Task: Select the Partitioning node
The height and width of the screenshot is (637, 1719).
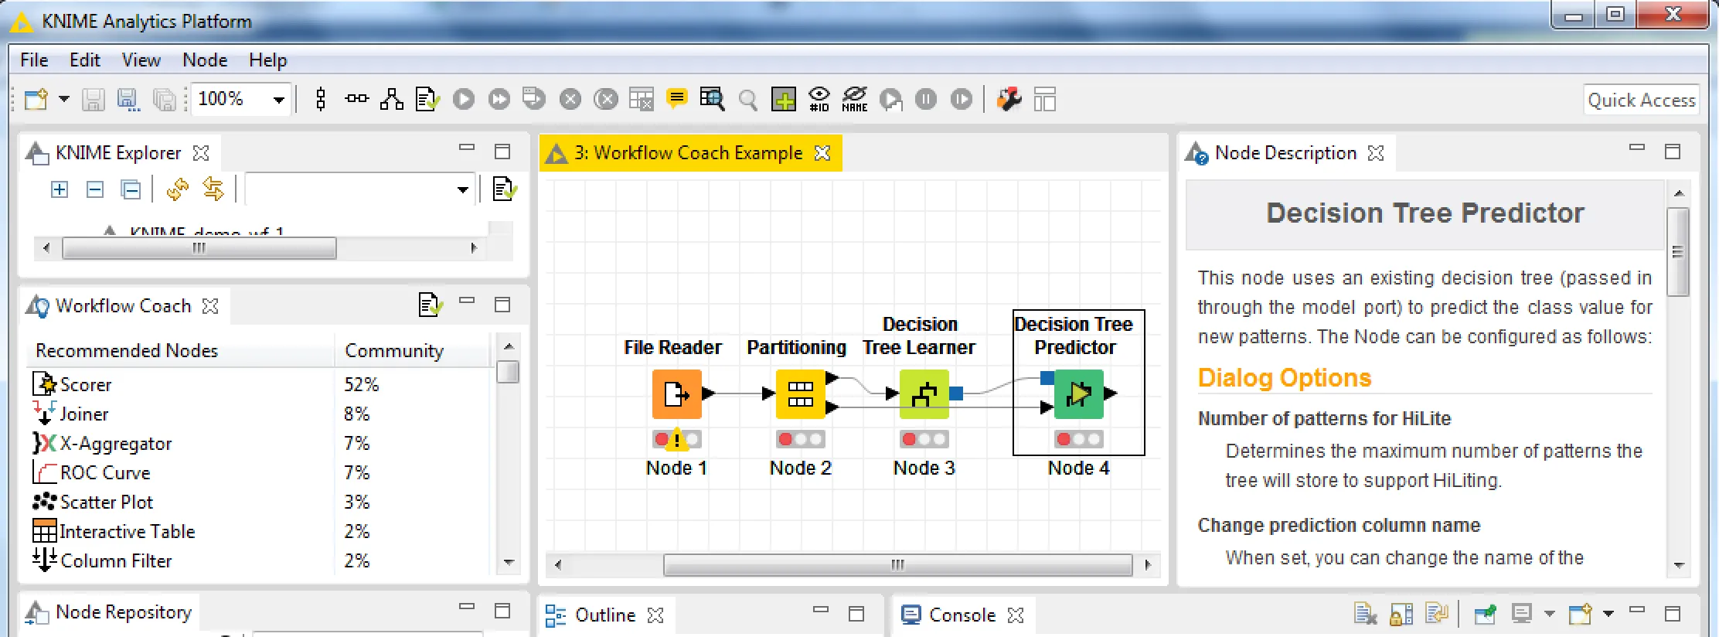Action: pyautogui.click(x=800, y=394)
